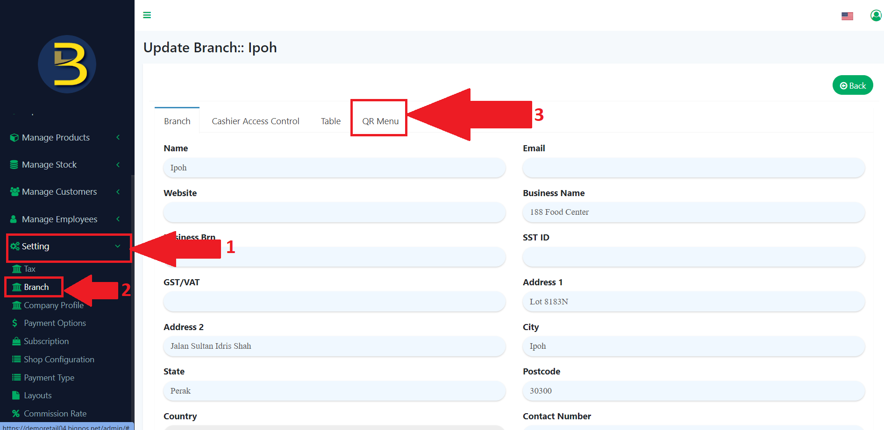The image size is (884, 430).
Task: Click the Manage Stock database icon
Action: [14, 164]
